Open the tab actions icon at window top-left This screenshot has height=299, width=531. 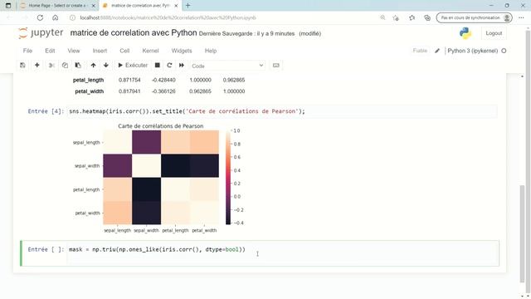[8, 6]
